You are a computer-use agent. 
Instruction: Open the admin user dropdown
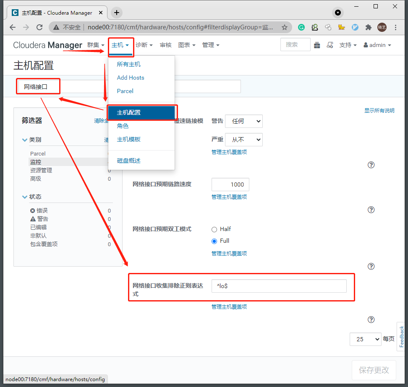(x=377, y=45)
